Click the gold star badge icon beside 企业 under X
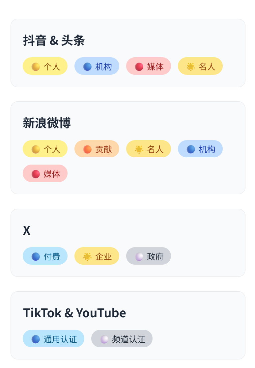Viewport: 255px width, 368px height. [87, 256]
